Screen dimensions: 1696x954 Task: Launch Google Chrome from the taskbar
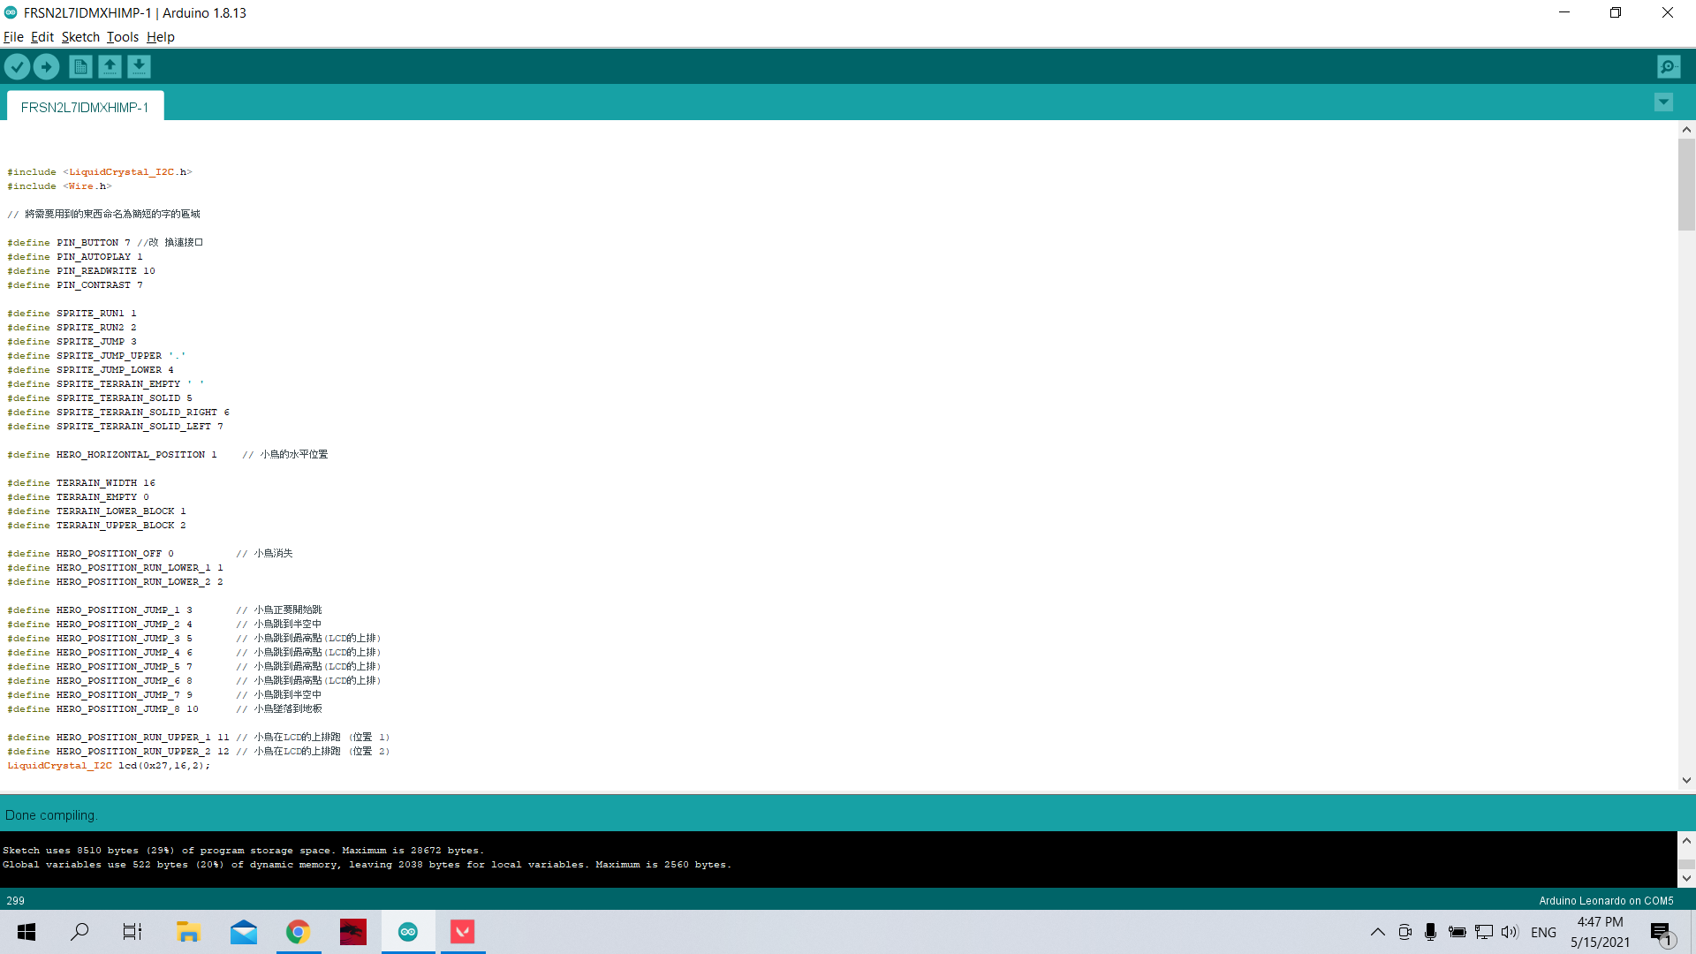(298, 931)
